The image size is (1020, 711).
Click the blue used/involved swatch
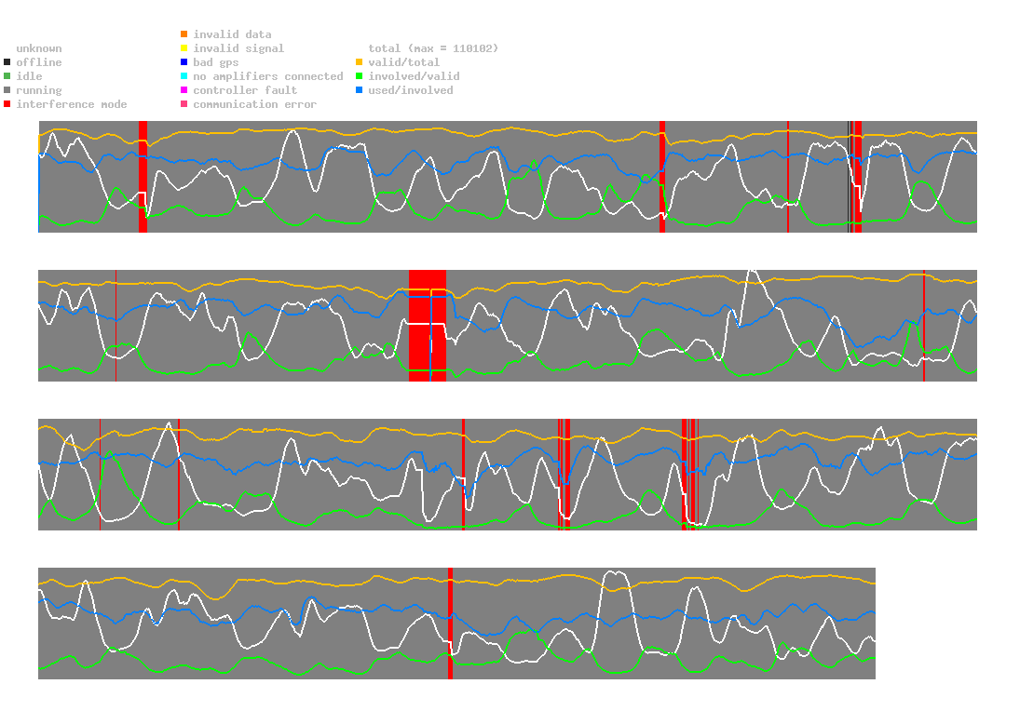pyautogui.click(x=359, y=90)
